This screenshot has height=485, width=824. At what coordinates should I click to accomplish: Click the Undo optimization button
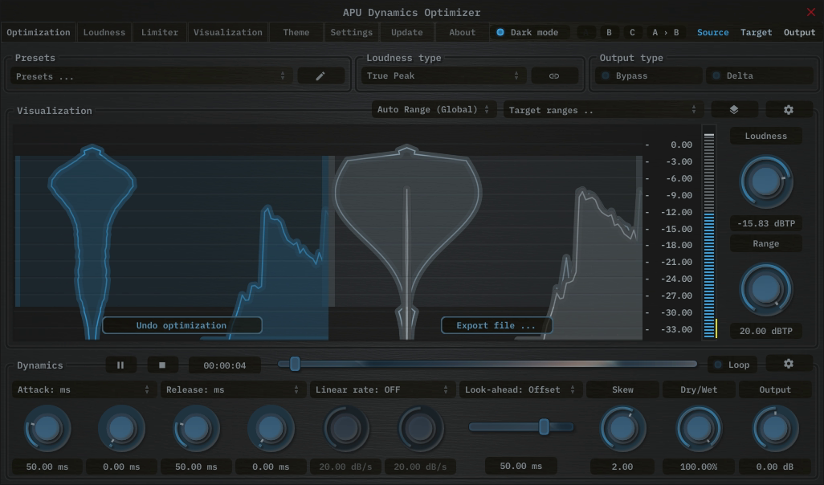tap(182, 325)
